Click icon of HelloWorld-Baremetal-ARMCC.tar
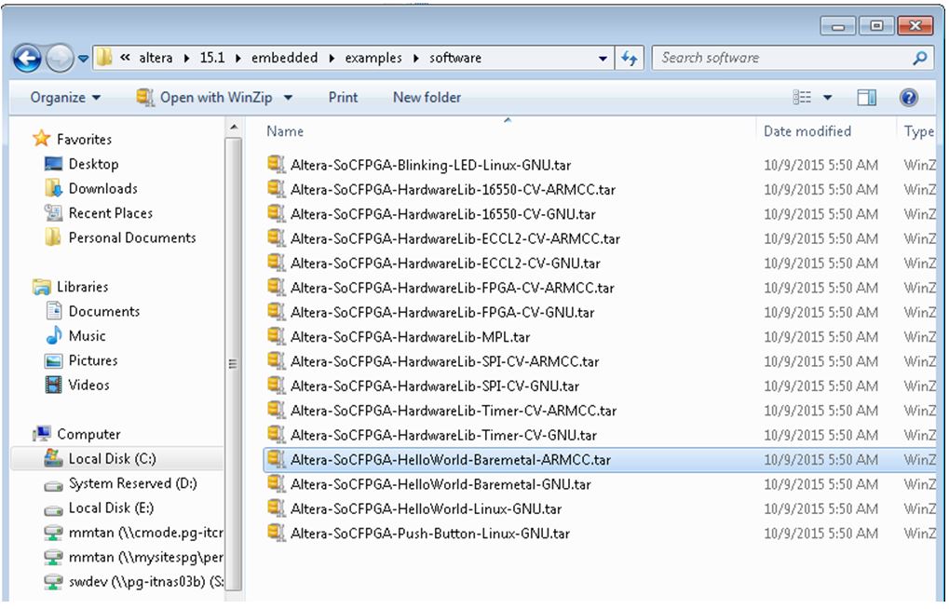949x609 pixels. (276, 459)
